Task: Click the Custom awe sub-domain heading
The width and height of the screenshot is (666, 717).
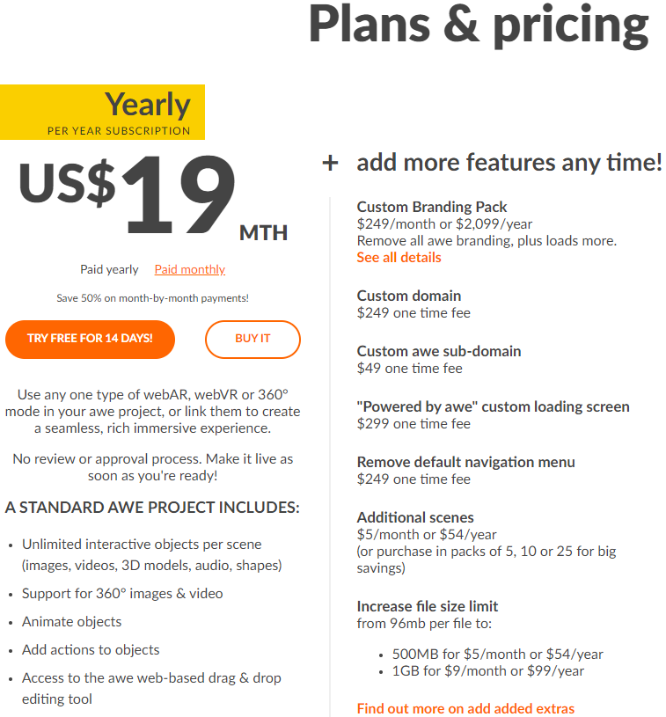Action: (439, 351)
